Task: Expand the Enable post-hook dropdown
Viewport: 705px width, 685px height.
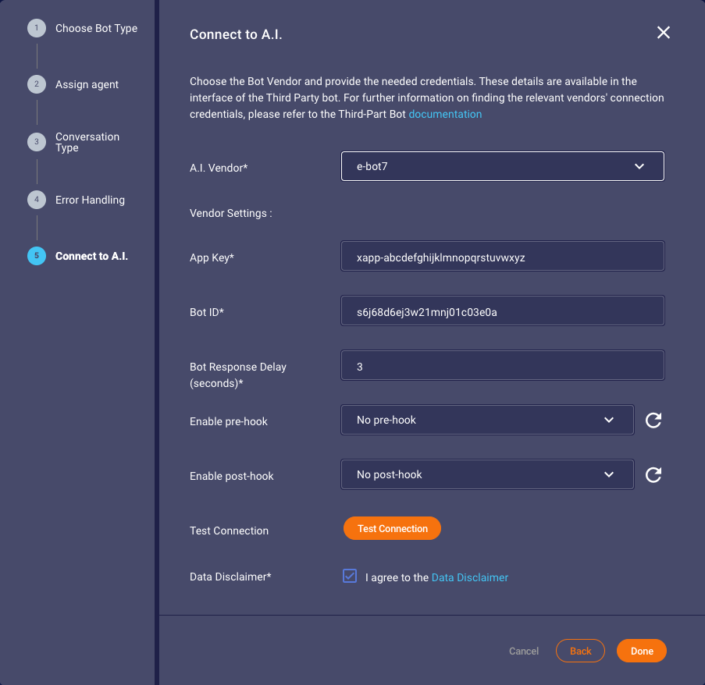Action: coord(487,475)
